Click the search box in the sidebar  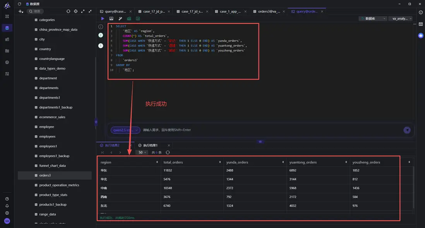tap(37, 11)
